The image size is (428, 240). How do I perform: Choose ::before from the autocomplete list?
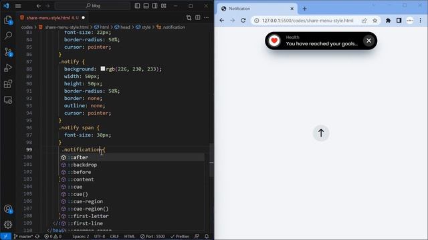pos(132,172)
